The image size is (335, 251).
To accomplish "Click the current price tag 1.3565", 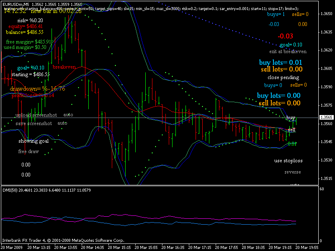I will tap(326, 118).
